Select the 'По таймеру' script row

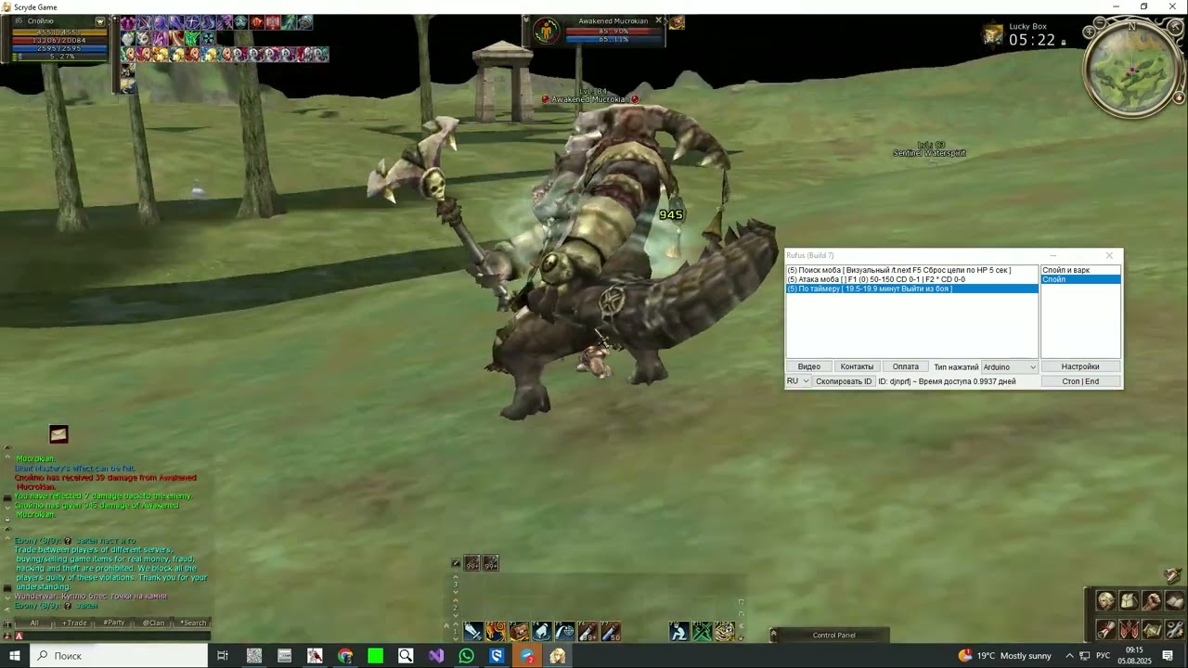click(x=912, y=289)
